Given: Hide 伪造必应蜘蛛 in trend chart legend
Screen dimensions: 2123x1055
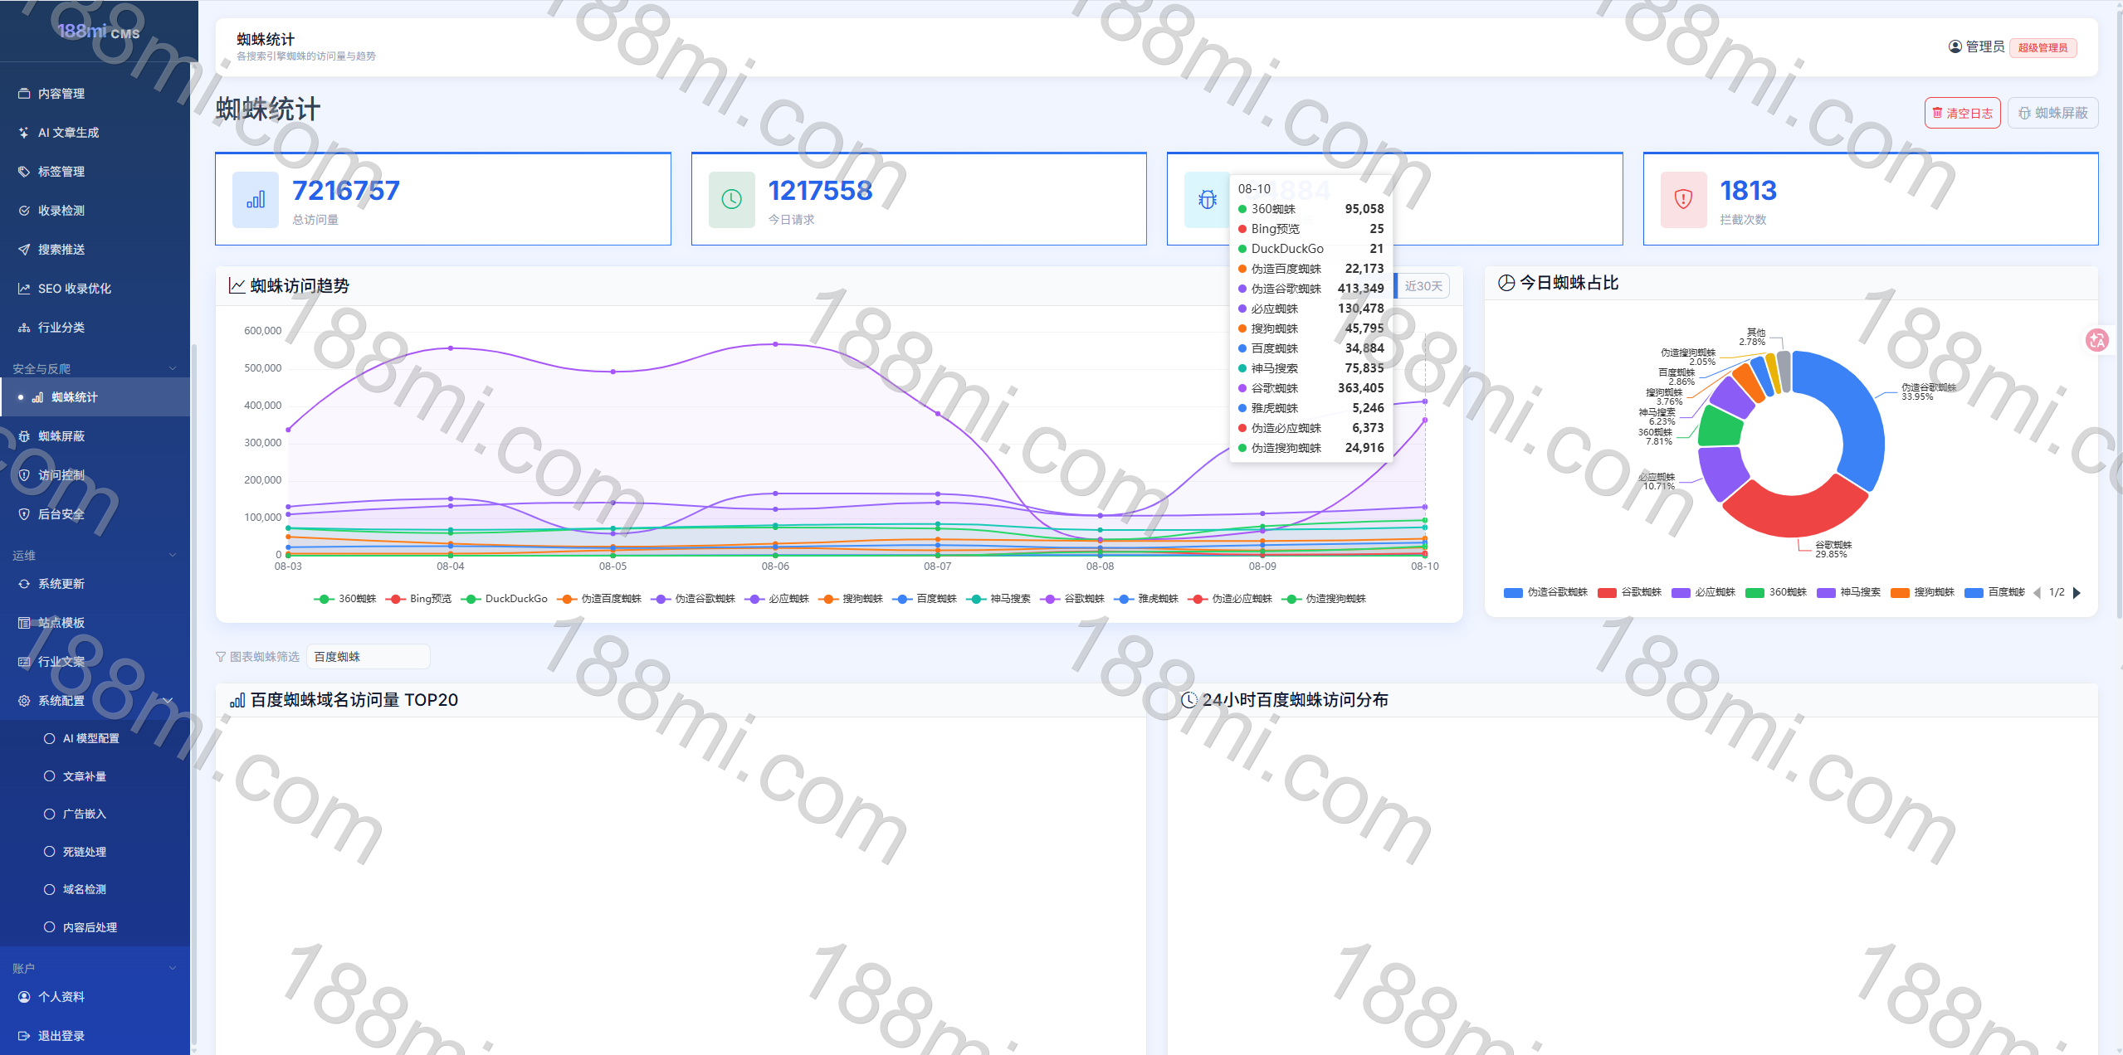Looking at the screenshot, I should 1230,599.
